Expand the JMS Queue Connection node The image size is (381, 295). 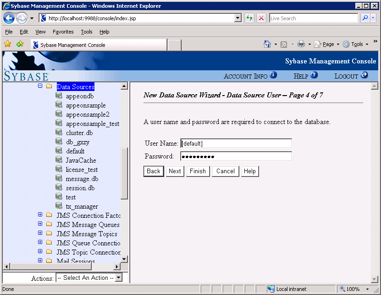[40, 242]
